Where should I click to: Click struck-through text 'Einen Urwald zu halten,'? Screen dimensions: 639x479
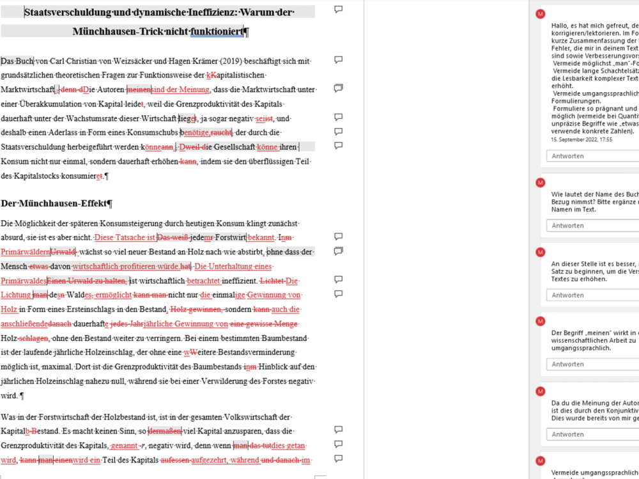(x=87, y=281)
